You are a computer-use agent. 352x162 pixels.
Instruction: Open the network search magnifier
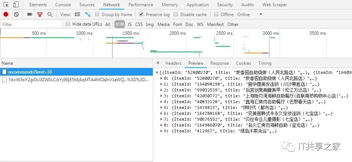[50, 15]
